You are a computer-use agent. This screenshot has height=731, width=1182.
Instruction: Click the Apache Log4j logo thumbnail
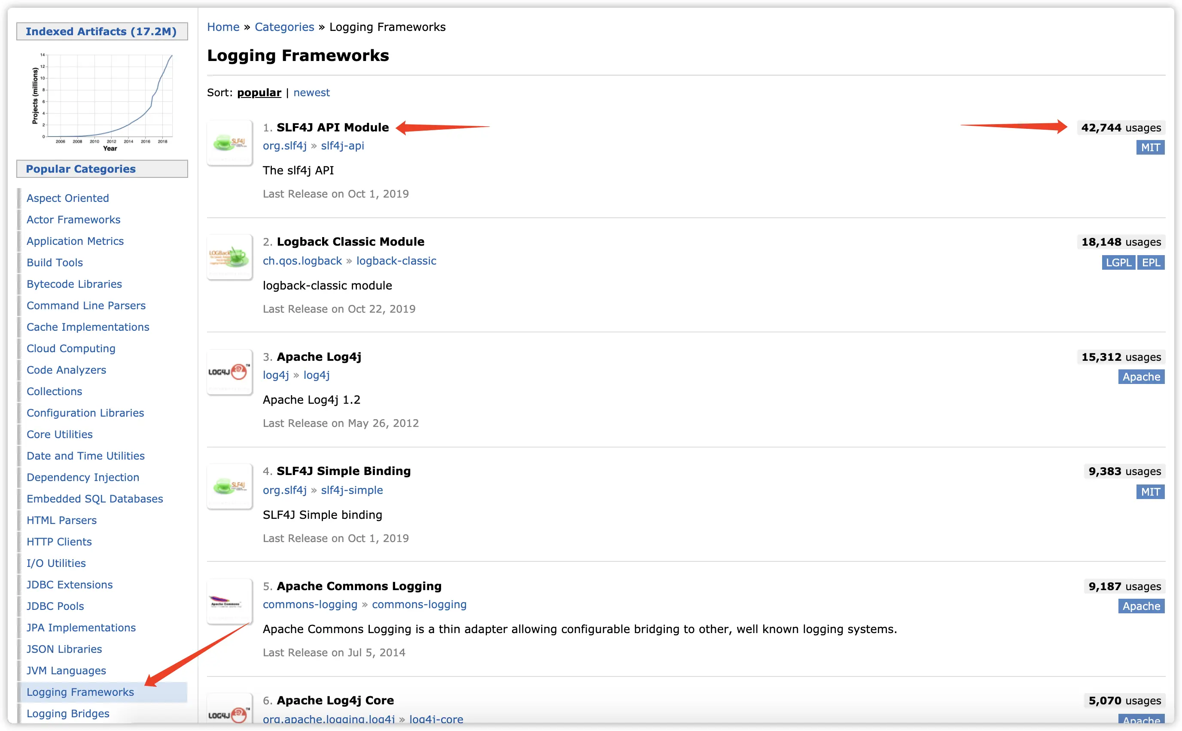229,372
